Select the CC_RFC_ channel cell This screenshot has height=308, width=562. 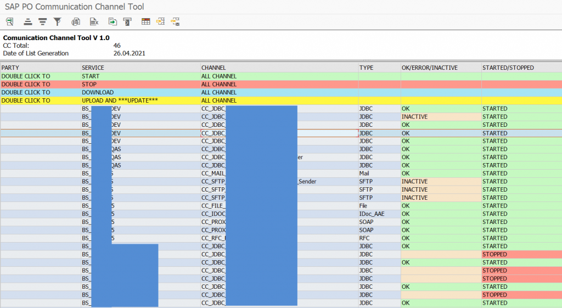279,238
